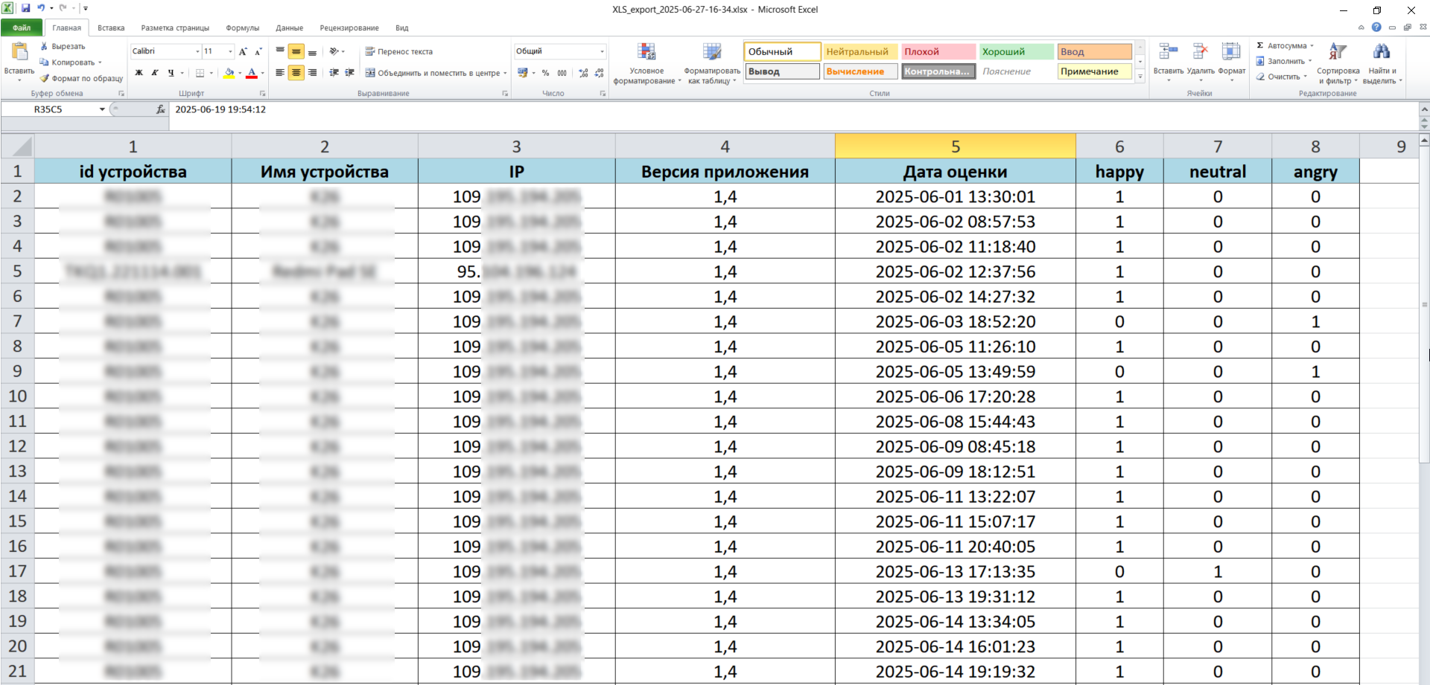Switch to Разметка страницы tab
Image resolution: width=1430 pixels, height=685 pixels.
175,28
